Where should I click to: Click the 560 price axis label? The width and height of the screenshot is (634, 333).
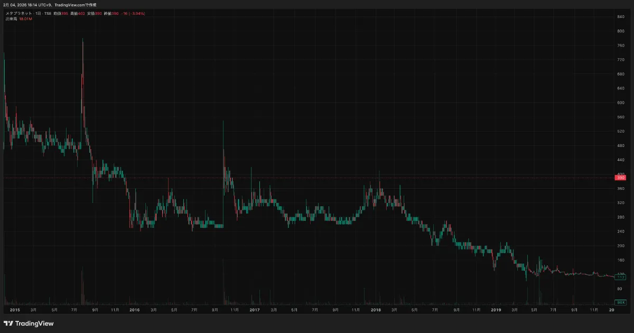621,117
